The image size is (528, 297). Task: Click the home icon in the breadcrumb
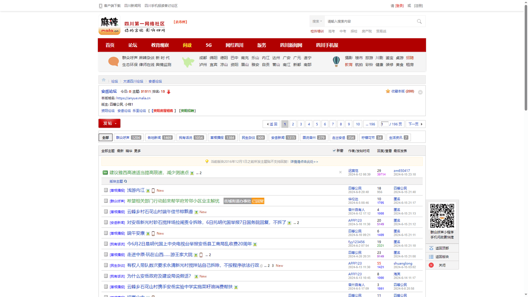(104, 80)
